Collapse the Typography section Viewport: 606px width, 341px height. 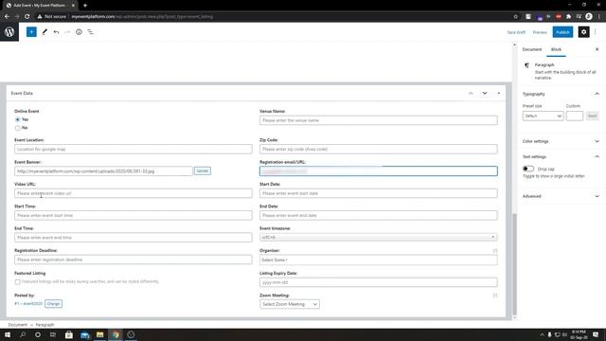(597, 94)
